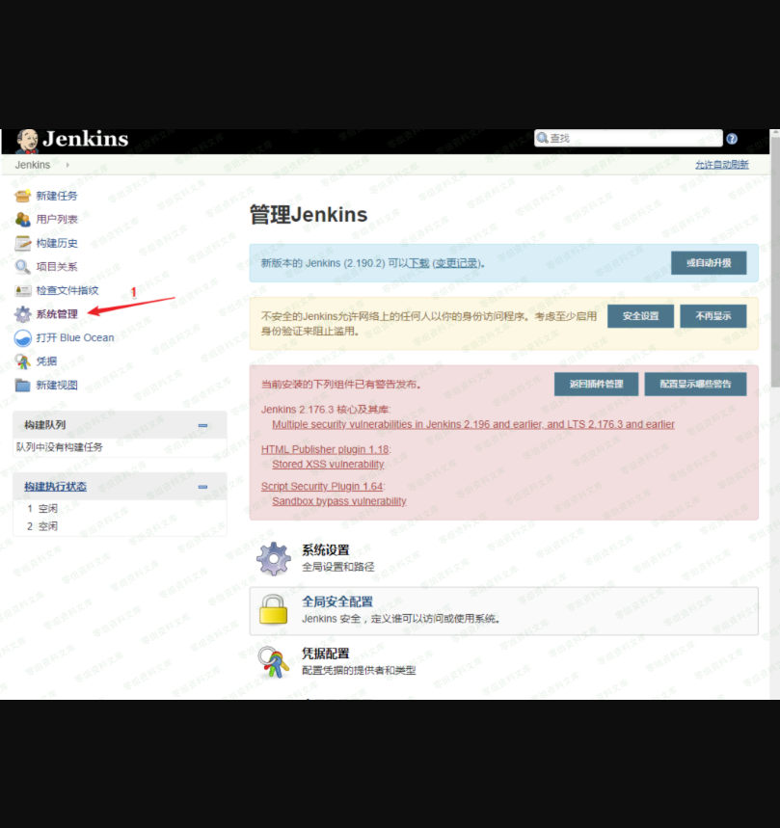Dismiss warning with 不再显示 button
The image size is (780, 828).
tap(713, 315)
